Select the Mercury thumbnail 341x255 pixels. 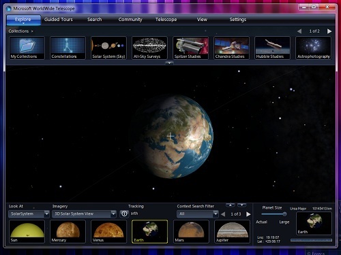(68, 232)
